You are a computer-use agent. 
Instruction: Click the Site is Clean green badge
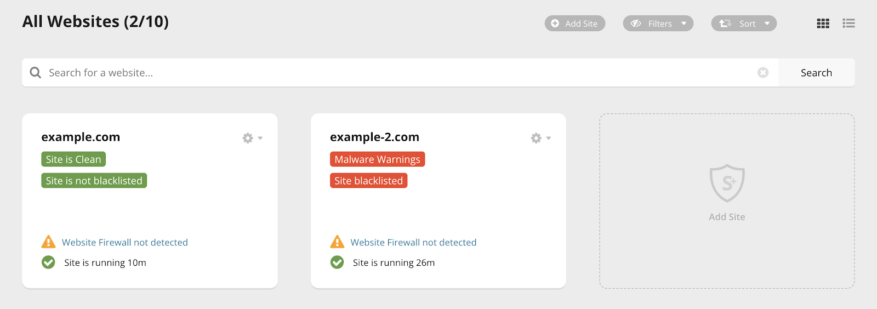[x=73, y=159]
